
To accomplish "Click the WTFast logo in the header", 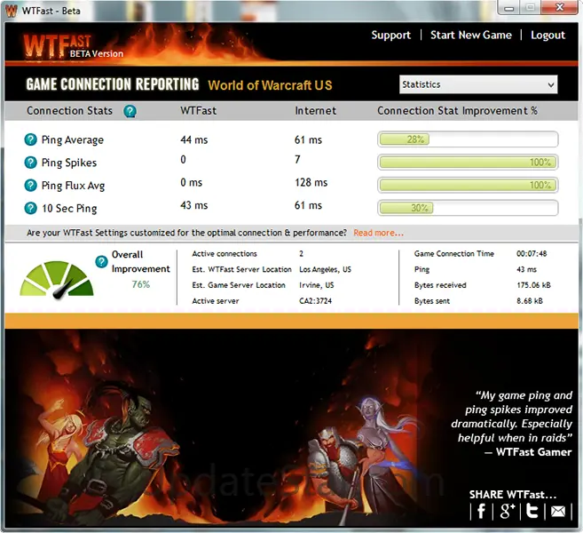I will pos(74,47).
